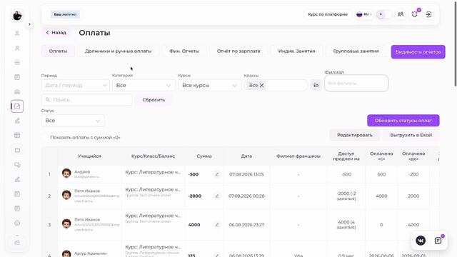The image size is (457, 257).
Task: Click «4000 (4 занятия)» access cell
Action: (346, 225)
